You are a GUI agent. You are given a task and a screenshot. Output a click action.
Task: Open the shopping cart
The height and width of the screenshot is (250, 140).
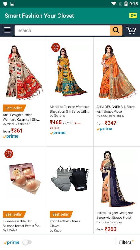click(x=131, y=30)
